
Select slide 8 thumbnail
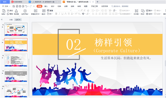pos(16,60)
